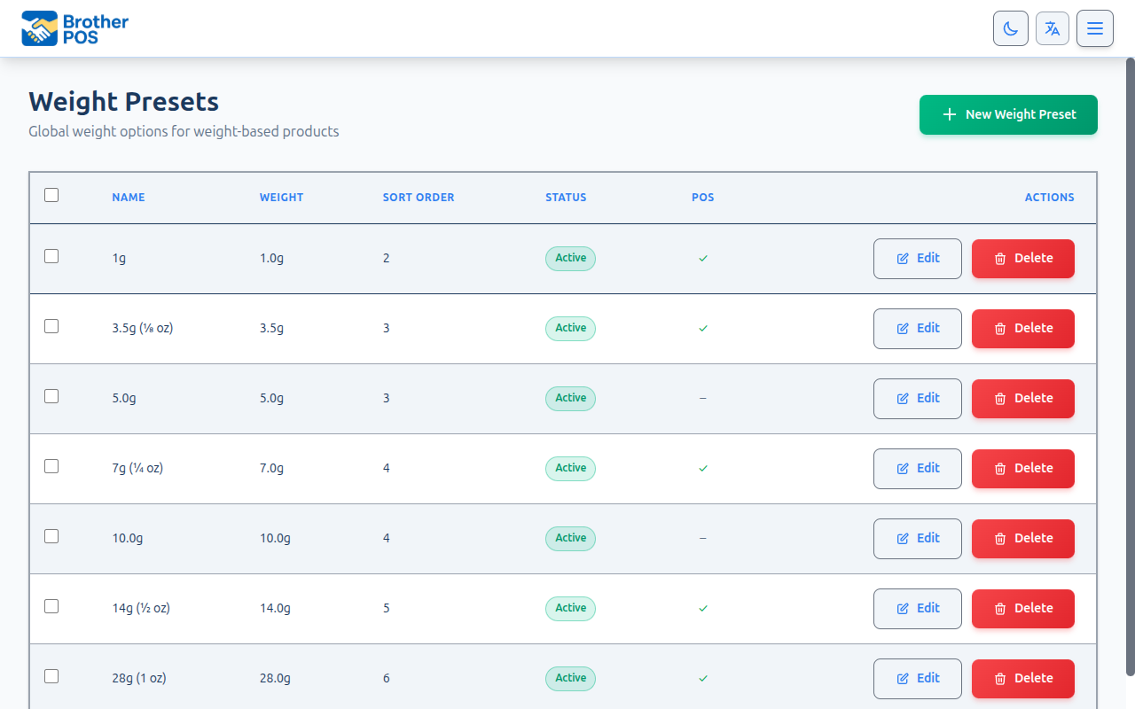Image resolution: width=1135 pixels, height=709 pixels.
Task: Open the language translation icon
Action: 1053,27
